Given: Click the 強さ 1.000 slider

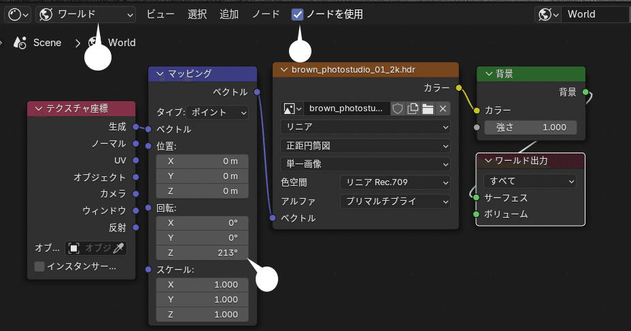Looking at the screenshot, I should 530,128.
